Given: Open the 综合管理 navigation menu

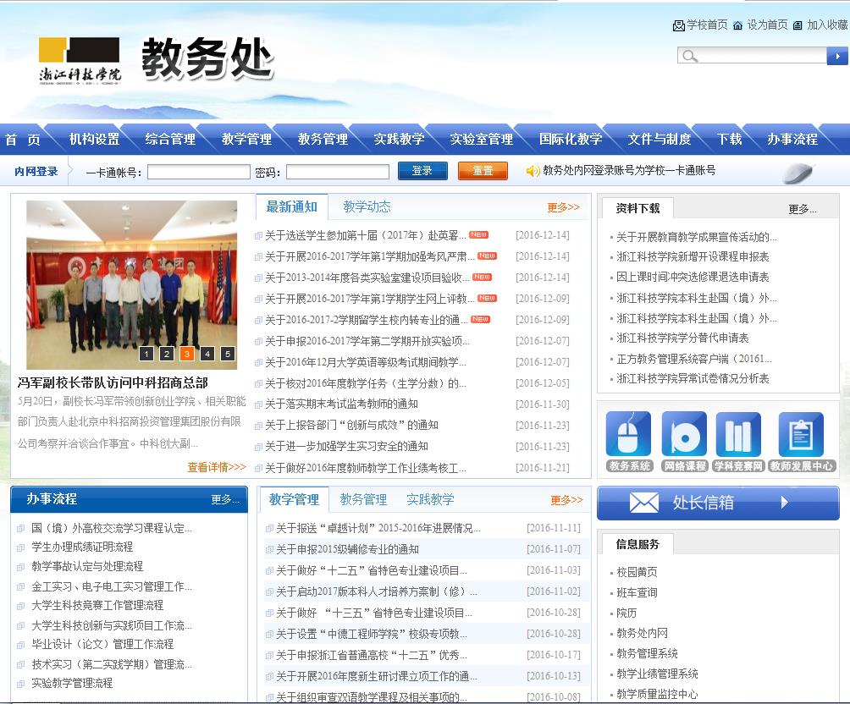Looking at the screenshot, I should 170,140.
